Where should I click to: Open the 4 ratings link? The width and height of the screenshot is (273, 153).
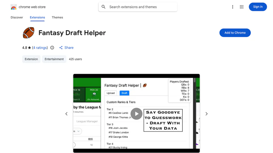click(x=40, y=48)
